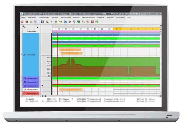Click the Arbeitsplatz column header
This screenshot has height=128, width=183.
31,31
